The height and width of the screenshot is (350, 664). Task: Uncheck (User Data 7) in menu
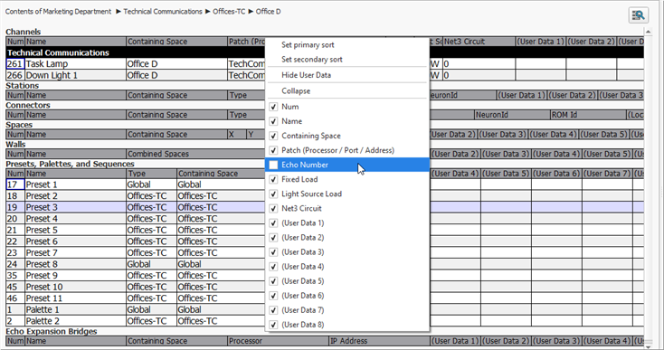click(x=273, y=310)
